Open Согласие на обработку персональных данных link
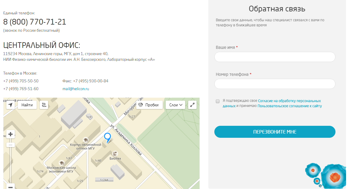The width and height of the screenshot is (352, 189). click(272, 103)
